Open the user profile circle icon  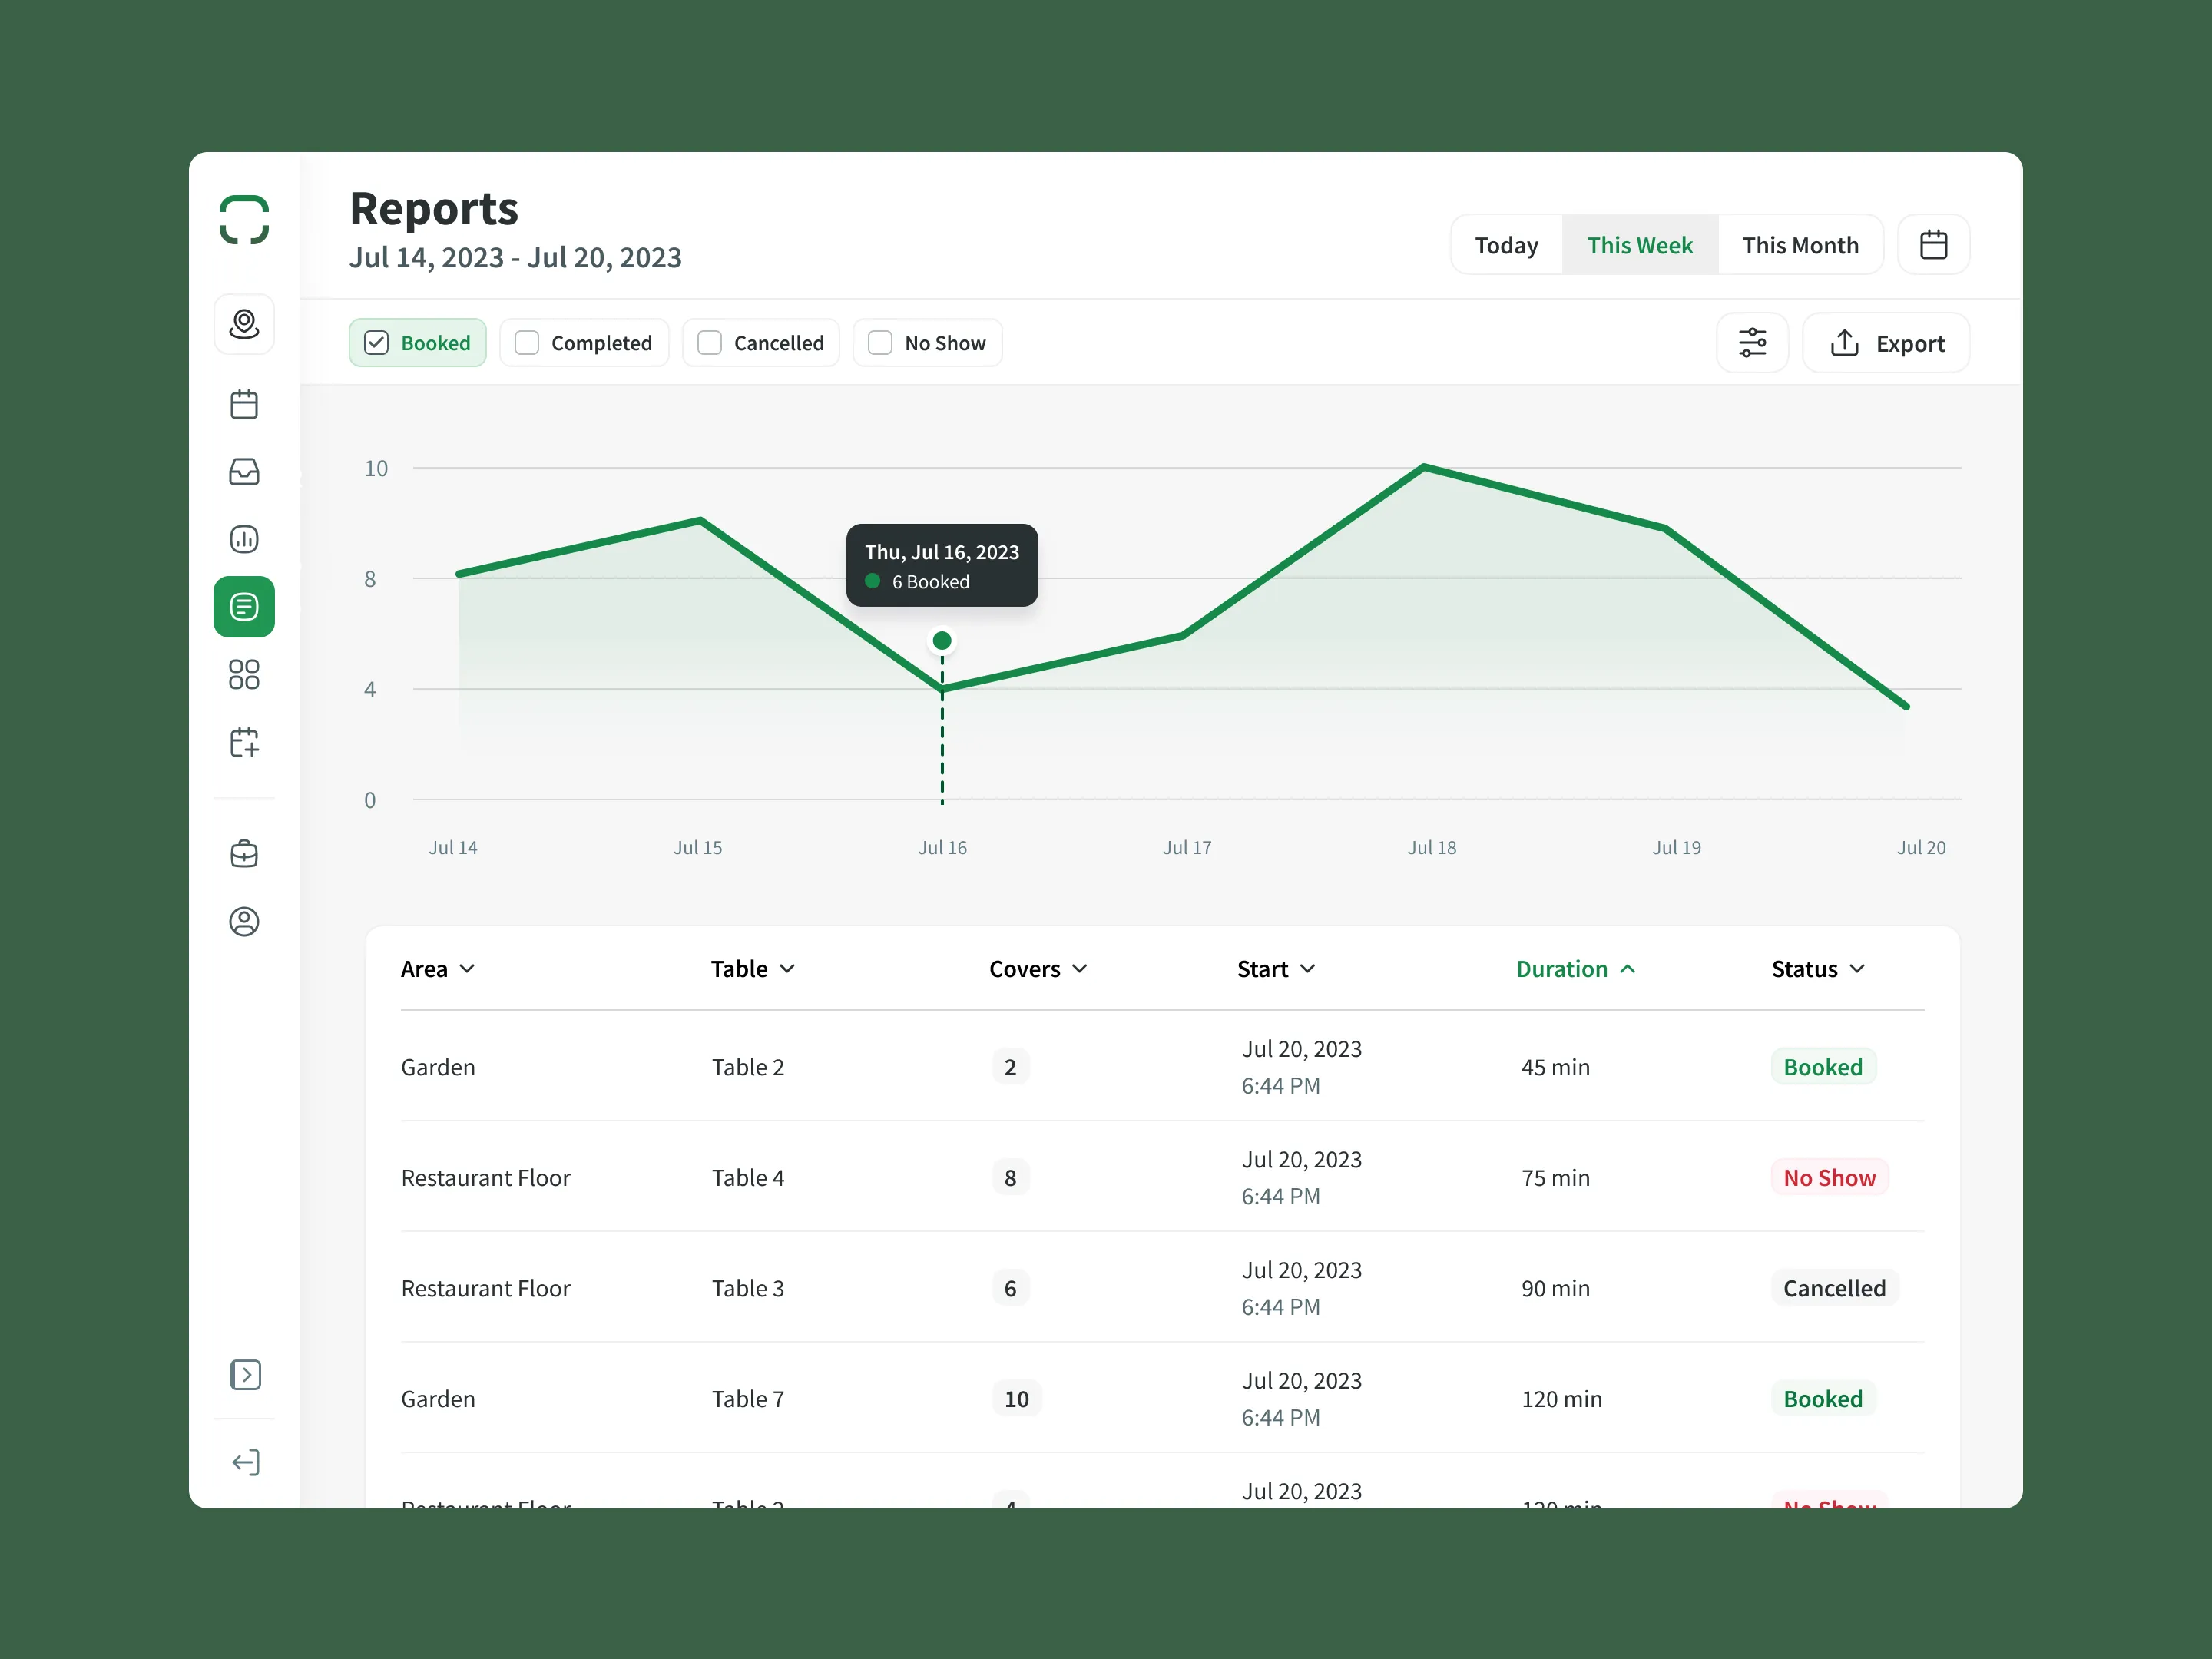pos(244,921)
